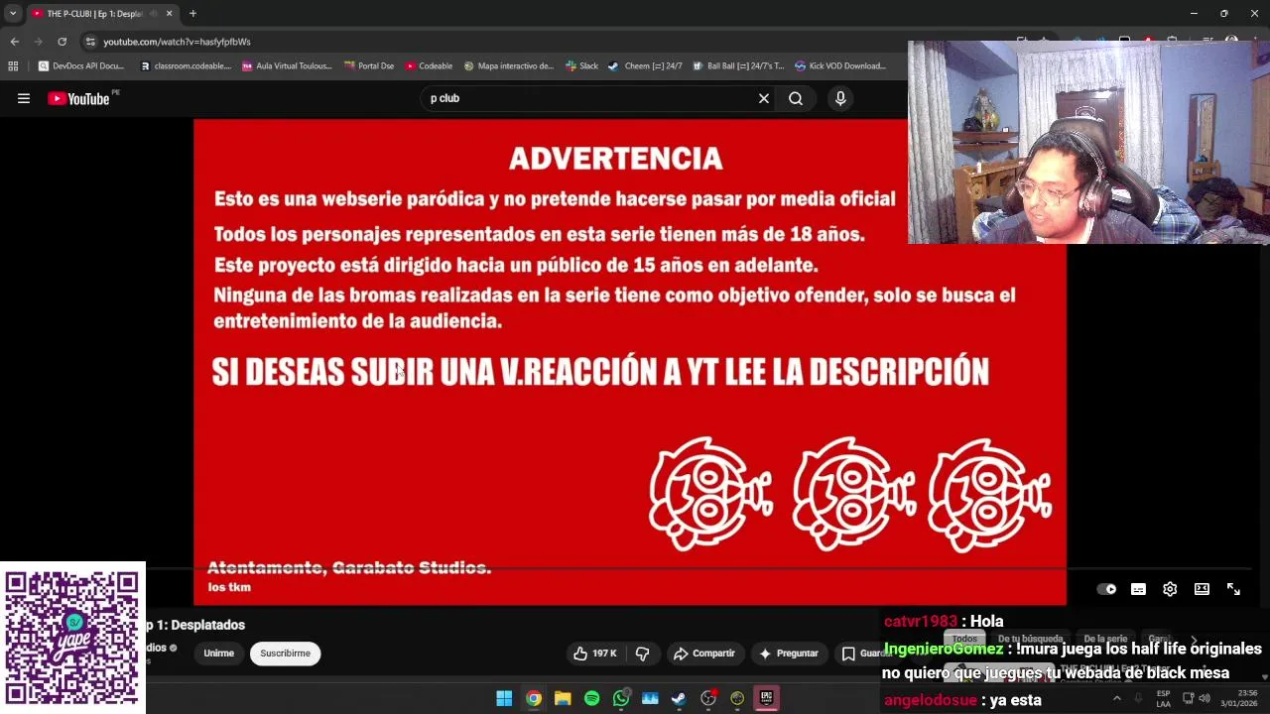1270x714 pixels.
Task: Close the THE P-CLUB! tab
Action: click(169, 14)
